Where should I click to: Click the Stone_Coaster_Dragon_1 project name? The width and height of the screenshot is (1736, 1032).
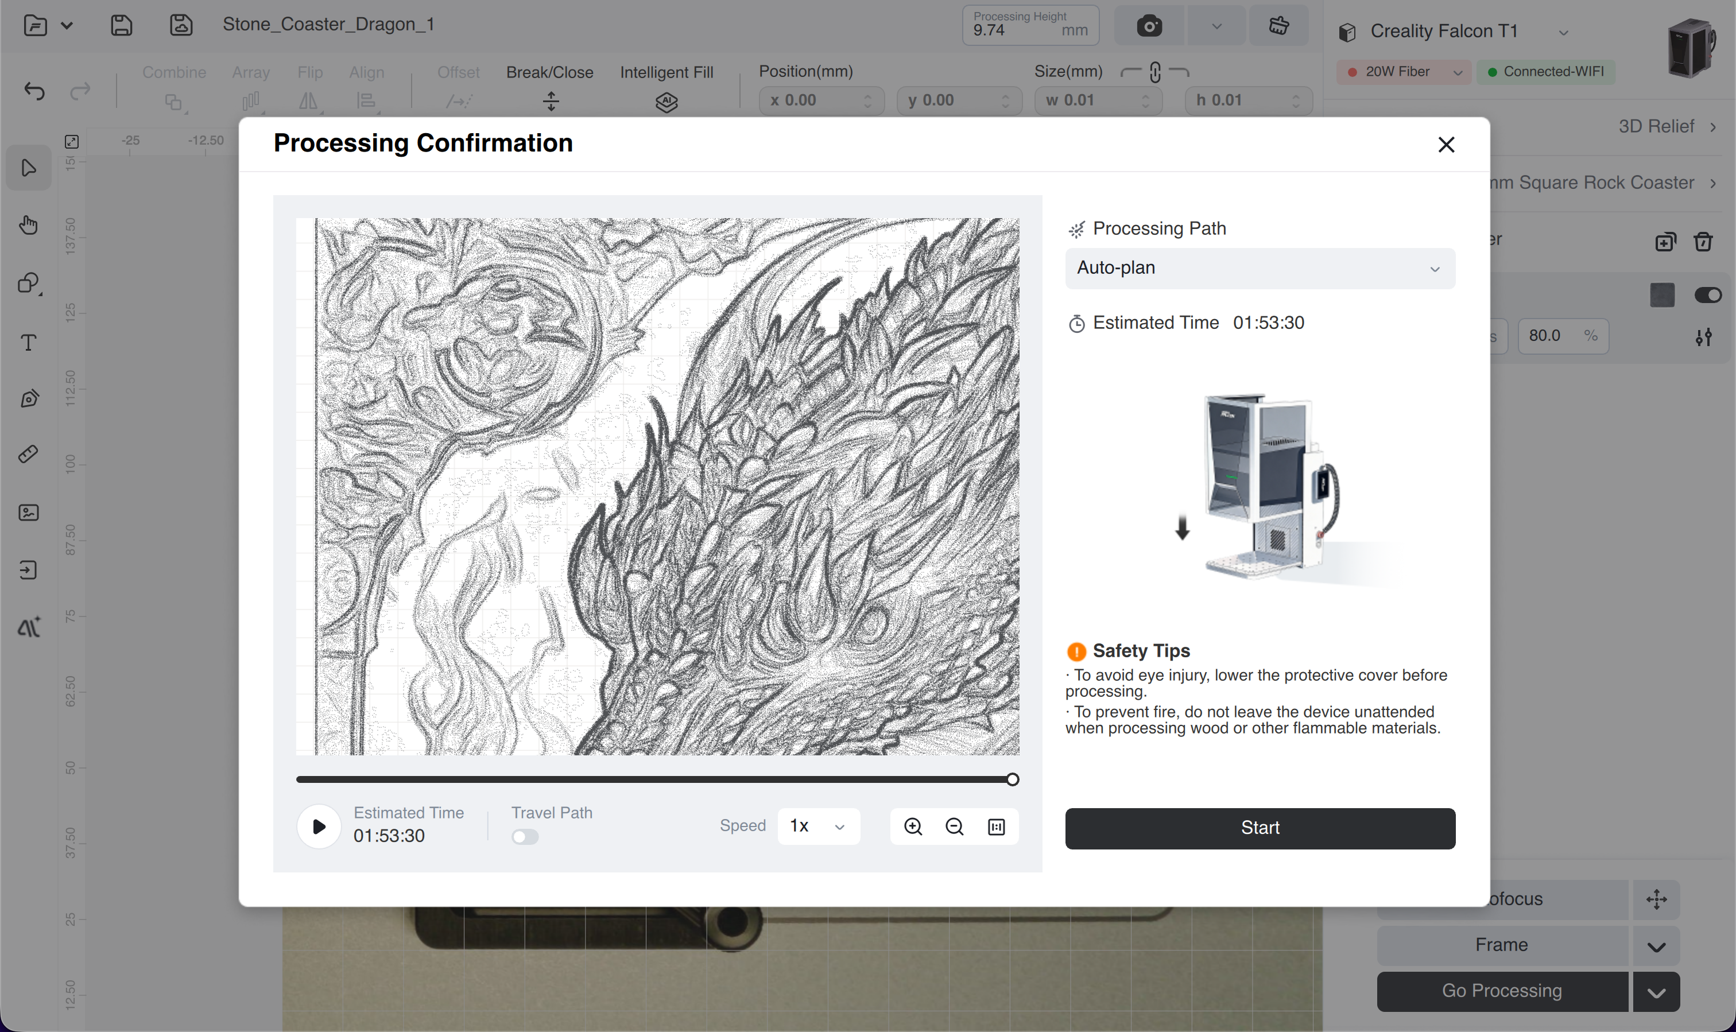tap(328, 24)
